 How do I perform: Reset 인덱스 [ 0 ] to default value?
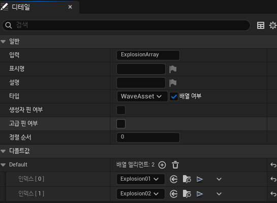tap(273, 179)
